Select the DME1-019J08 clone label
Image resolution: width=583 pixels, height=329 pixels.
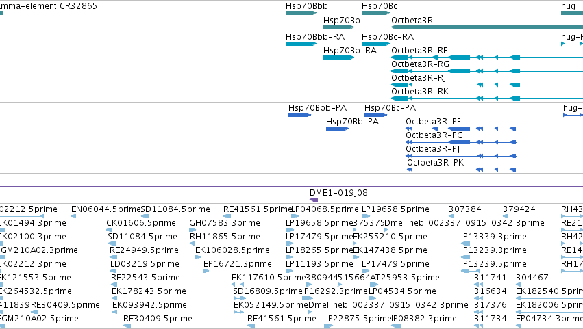(338, 193)
